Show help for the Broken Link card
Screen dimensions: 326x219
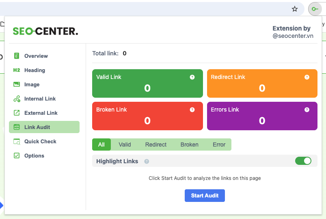coord(192,109)
